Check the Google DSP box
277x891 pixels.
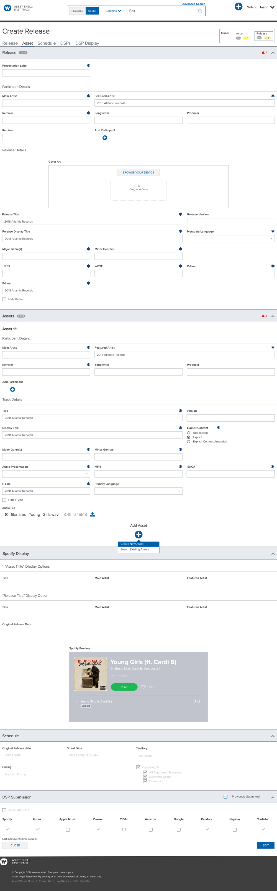point(179,829)
